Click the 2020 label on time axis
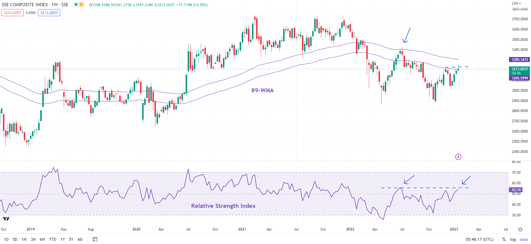The height and width of the screenshot is (244, 531). click(x=136, y=229)
